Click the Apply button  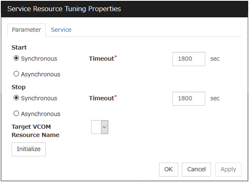228,169
